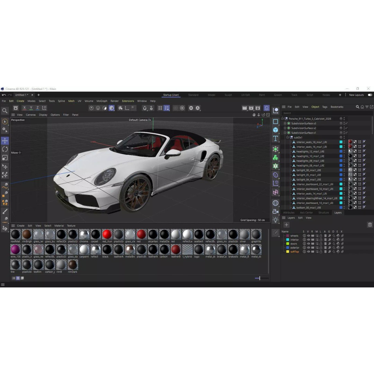Activate the Live Selection tool

[x=5, y=122]
